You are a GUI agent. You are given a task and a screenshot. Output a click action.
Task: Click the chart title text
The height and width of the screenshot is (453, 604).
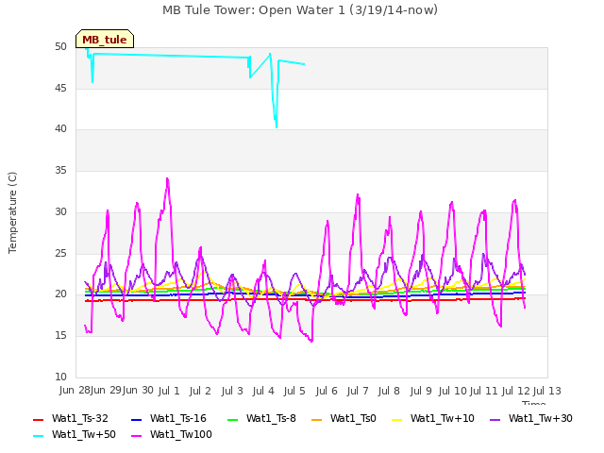(300, 9)
